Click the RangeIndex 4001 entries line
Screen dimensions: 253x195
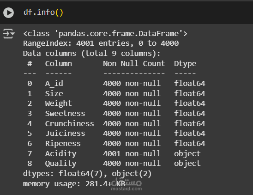tap(101, 43)
